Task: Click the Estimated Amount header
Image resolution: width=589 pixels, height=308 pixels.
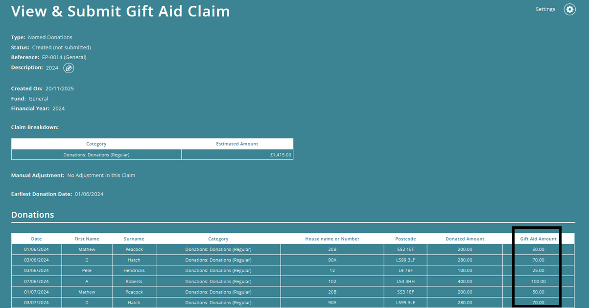Action: 237,144
